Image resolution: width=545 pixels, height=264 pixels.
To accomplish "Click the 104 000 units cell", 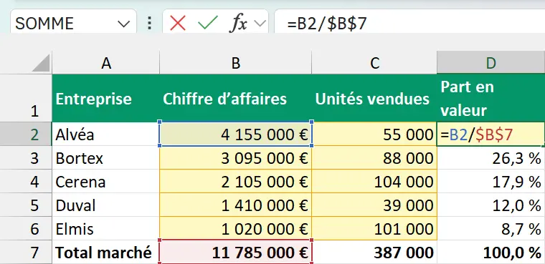I will 374,182.
